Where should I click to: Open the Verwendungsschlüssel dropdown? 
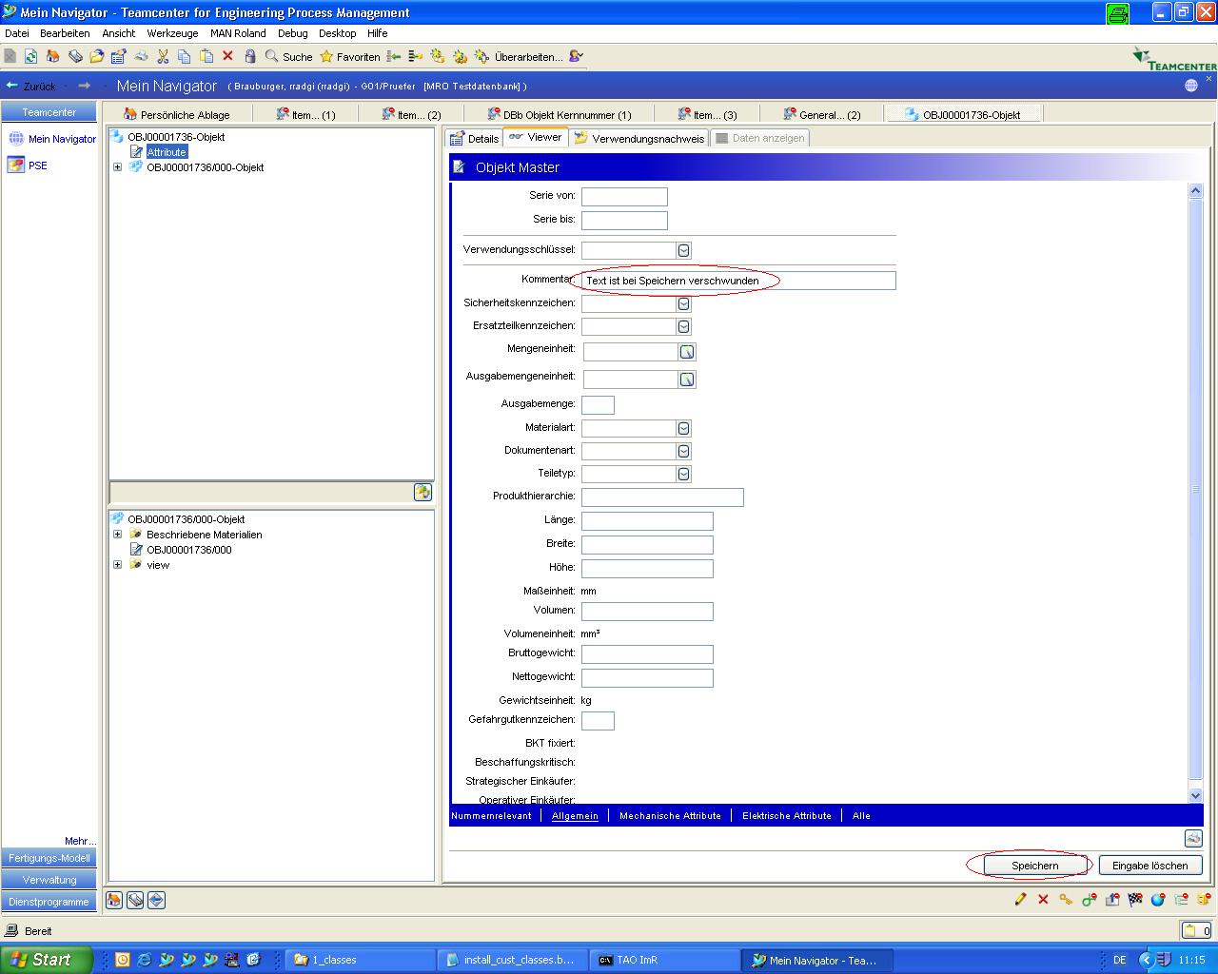(x=683, y=250)
